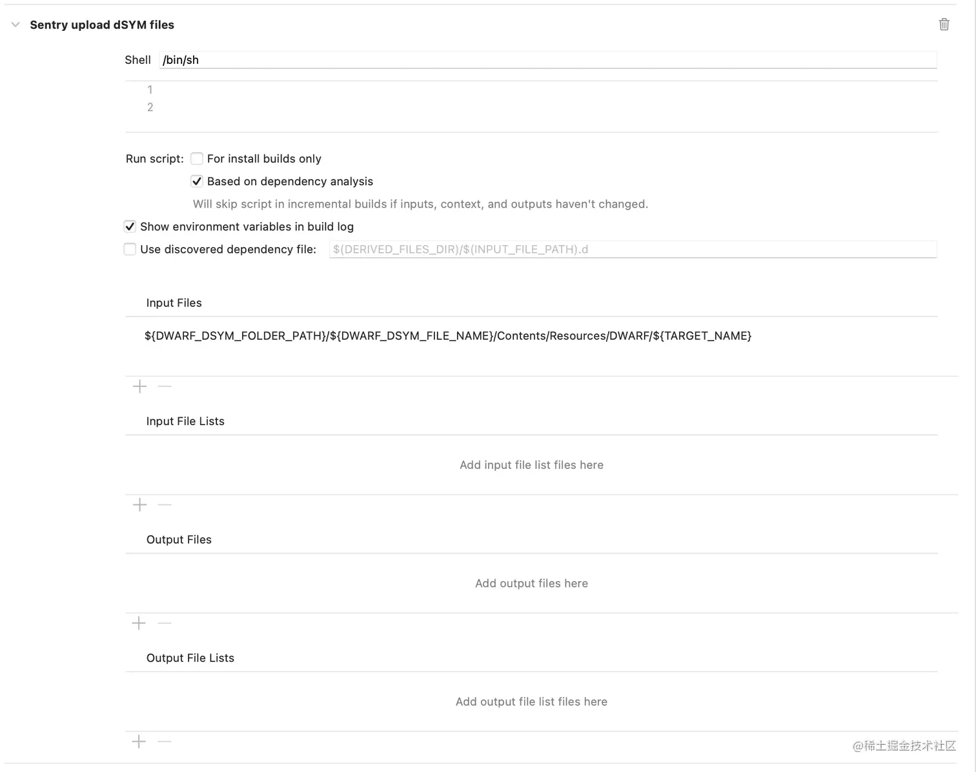Enable For install builds only checkbox

(197, 159)
